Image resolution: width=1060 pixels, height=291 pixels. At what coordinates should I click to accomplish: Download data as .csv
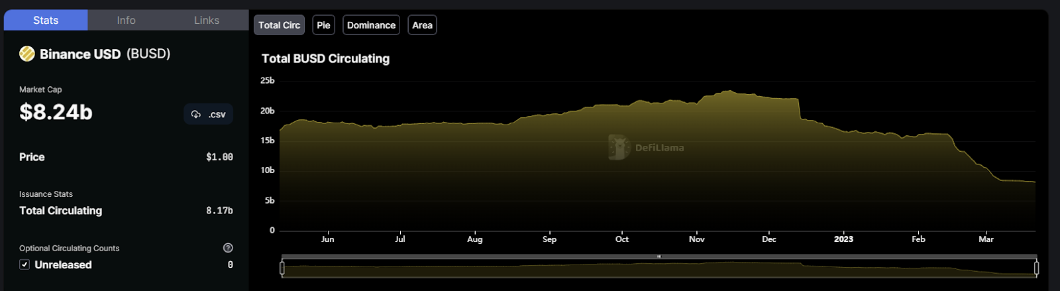pyautogui.click(x=209, y=115)
